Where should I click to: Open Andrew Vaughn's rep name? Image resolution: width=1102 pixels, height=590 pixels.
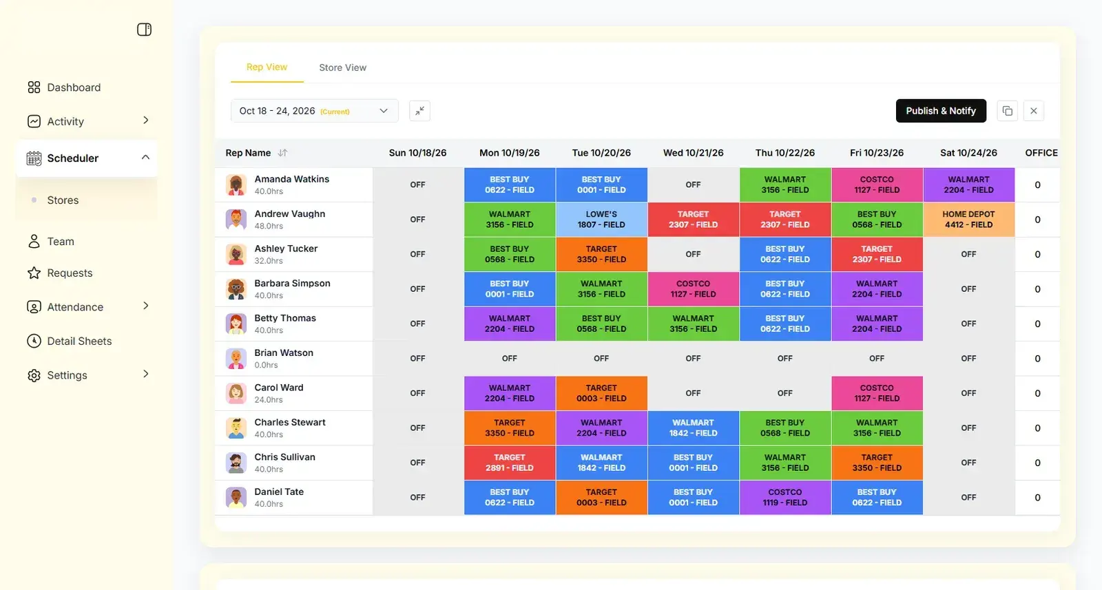pyautogui.click(x=290, y=214)
